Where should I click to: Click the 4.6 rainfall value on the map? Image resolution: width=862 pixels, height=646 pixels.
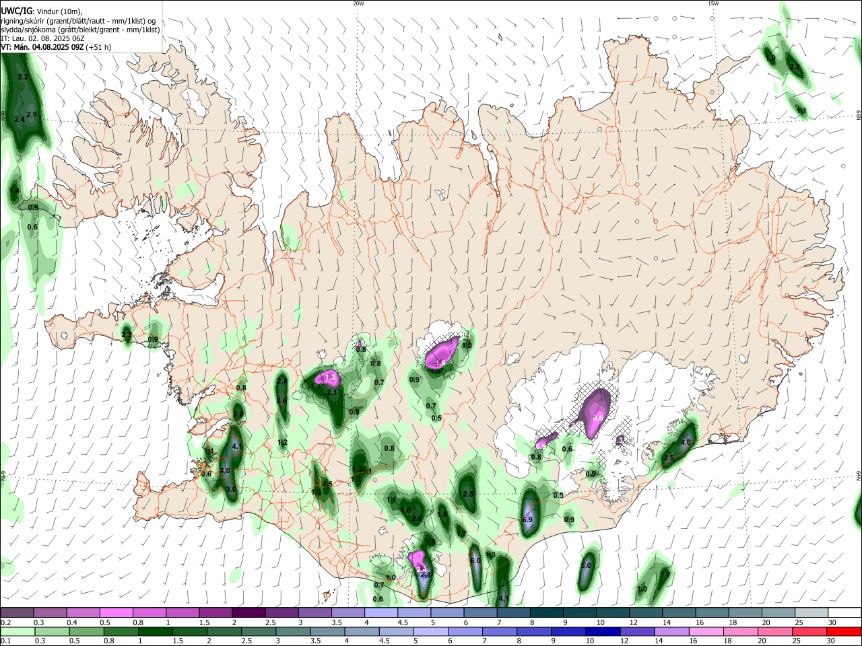(x=686, y=442)
